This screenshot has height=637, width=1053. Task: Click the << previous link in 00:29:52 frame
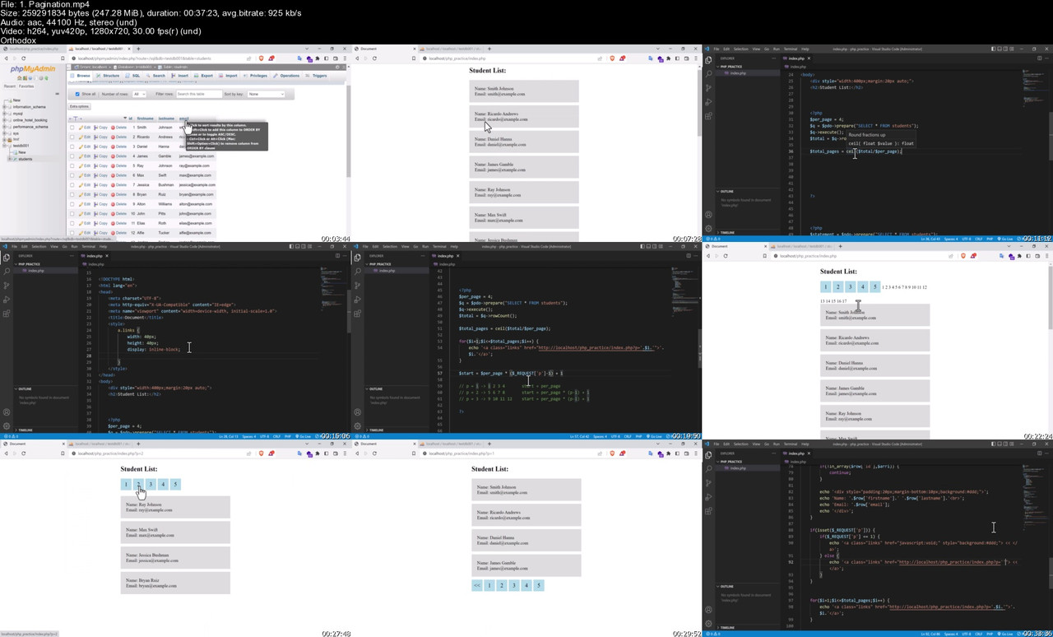point(476,585)
